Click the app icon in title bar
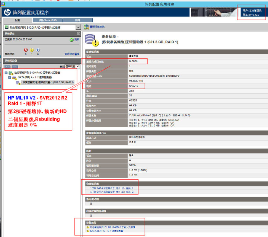268x237 pixels. pos(3,4)
